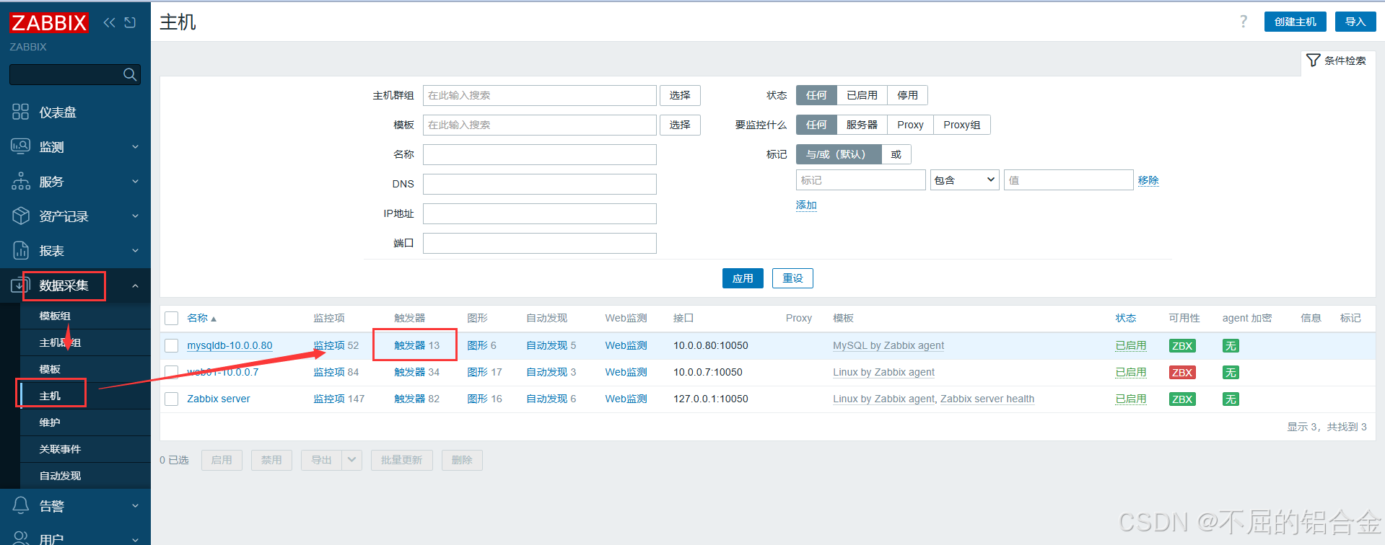Click the Zabbix logo

pos(49,22)
